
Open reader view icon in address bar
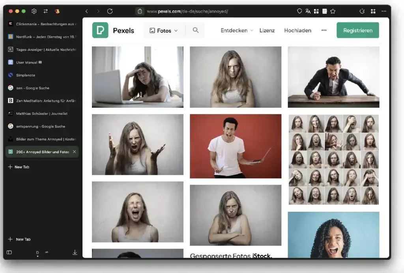325,11
